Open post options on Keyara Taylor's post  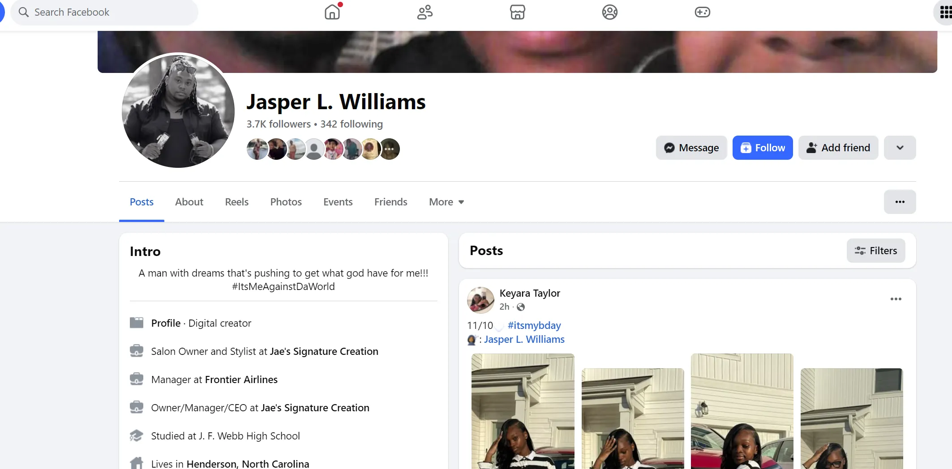pos(896,299)
